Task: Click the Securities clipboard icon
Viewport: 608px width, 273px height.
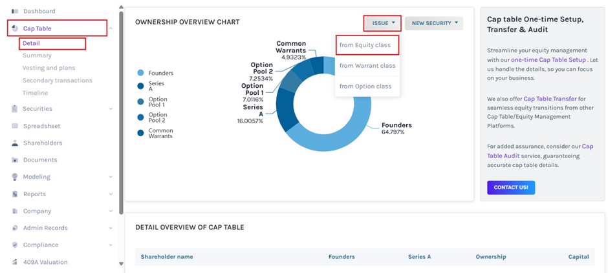Action: point(15,109)
